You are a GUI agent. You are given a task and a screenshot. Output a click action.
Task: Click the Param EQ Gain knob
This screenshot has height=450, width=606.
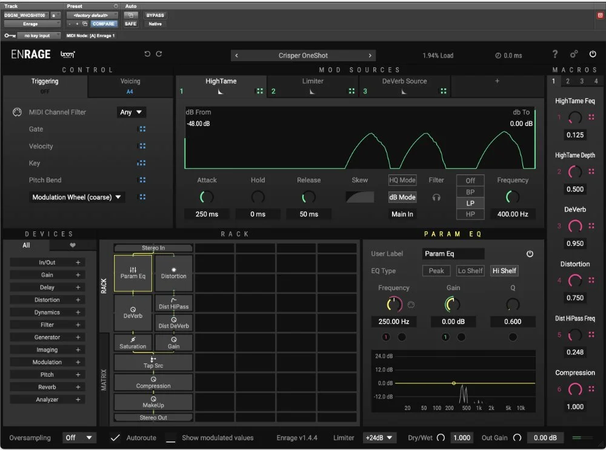coord(453,305)
